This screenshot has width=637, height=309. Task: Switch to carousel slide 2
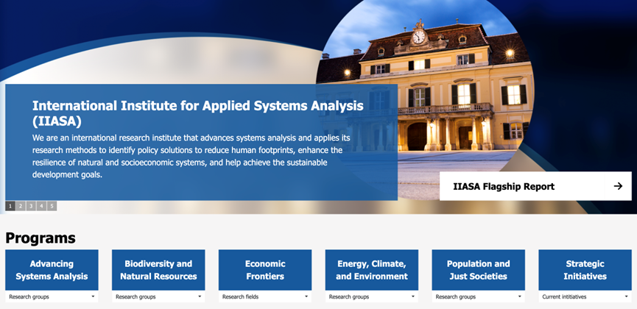tap(21, 206)
